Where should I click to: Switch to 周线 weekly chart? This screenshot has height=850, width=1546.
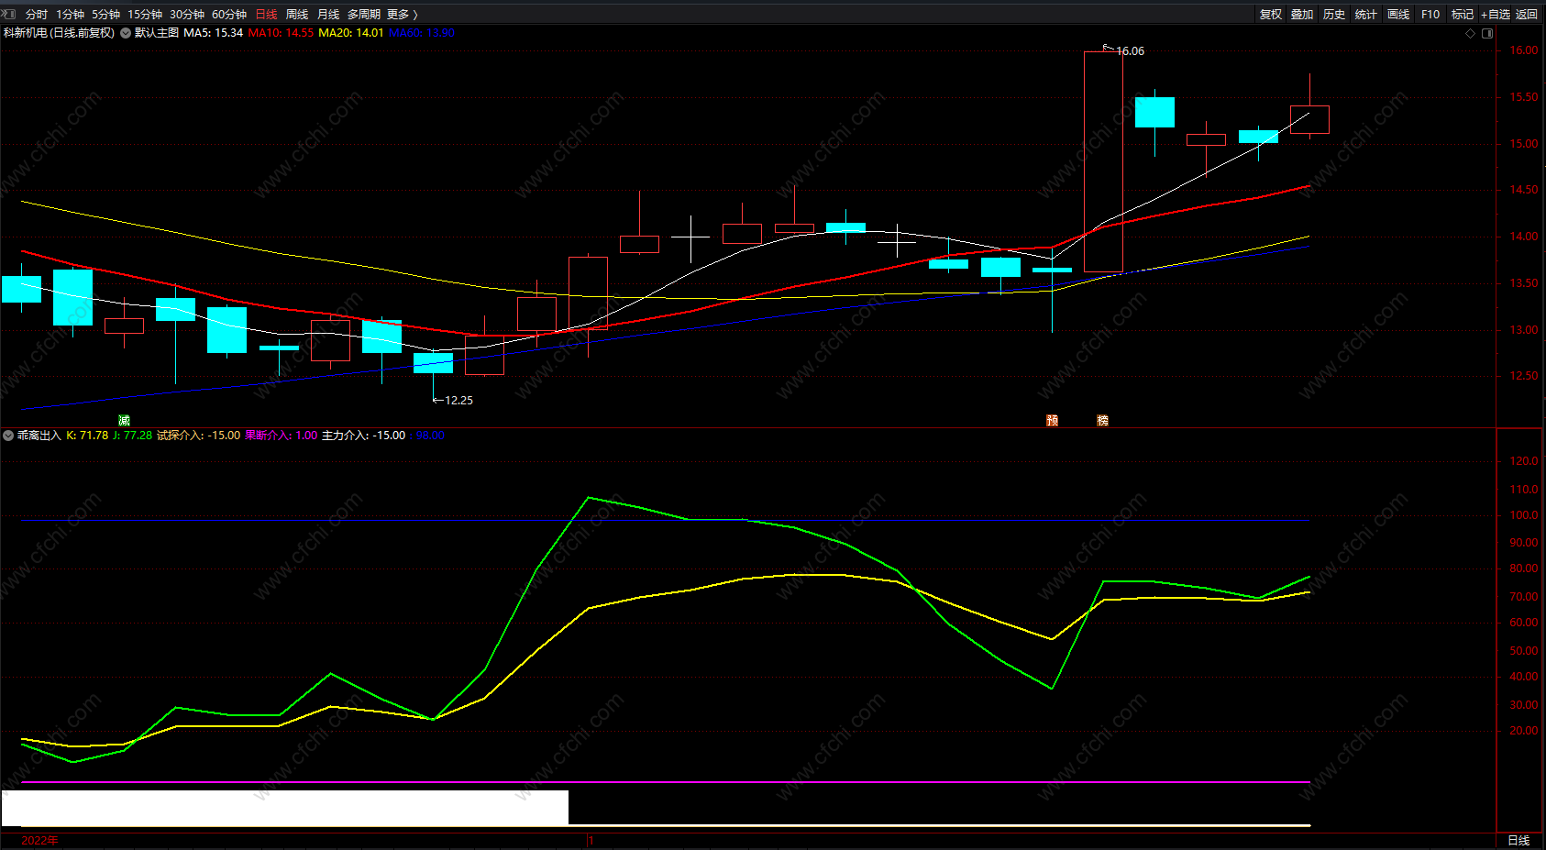coord(297,15)
